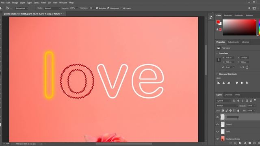Enable the All Layers checkbox
The height and width of the screenshot is (146, 260).
pos(121,8)
